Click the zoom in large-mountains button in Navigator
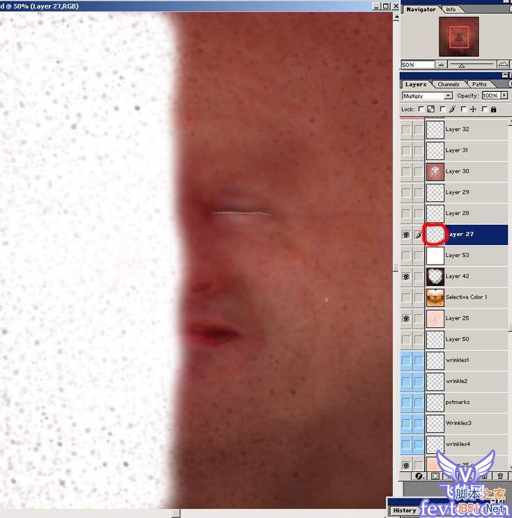This screenshot has height=518, width=512. [x=503, y=64]
